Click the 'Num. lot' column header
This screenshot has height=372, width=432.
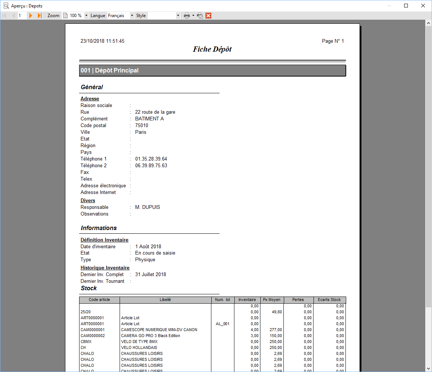[x=223, y=300]
